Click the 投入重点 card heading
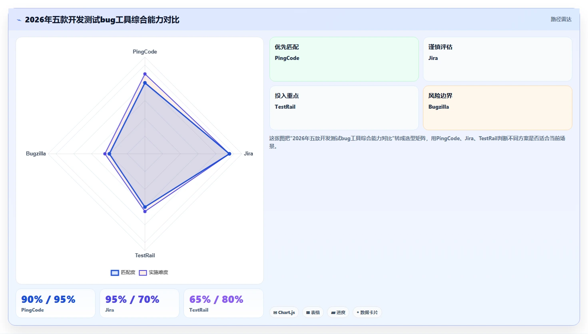This screenshot has width=588, height=334. point(287,95)
